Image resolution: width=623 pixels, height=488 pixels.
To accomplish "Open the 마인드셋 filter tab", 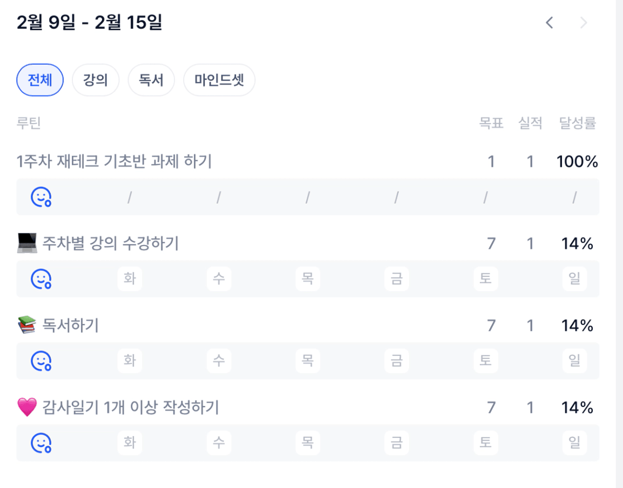I will click(x=219, y=80).
